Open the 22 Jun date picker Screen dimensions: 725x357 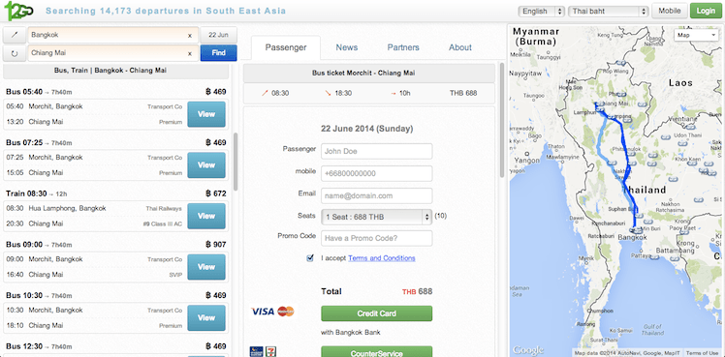point(218,35)
